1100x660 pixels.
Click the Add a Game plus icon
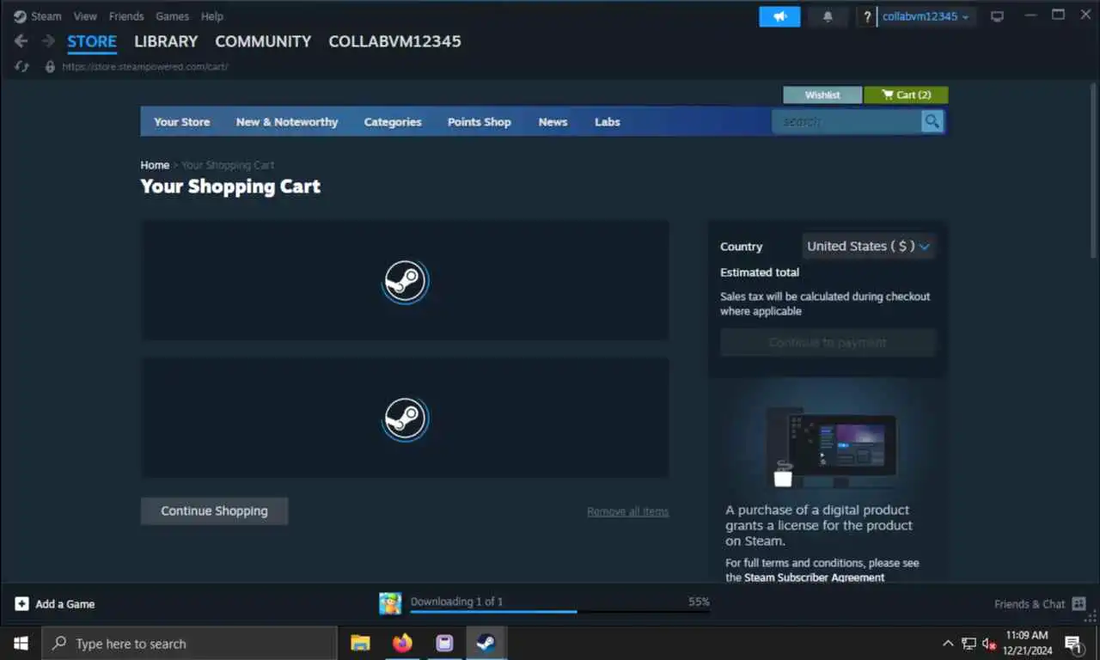click(21, 604)
